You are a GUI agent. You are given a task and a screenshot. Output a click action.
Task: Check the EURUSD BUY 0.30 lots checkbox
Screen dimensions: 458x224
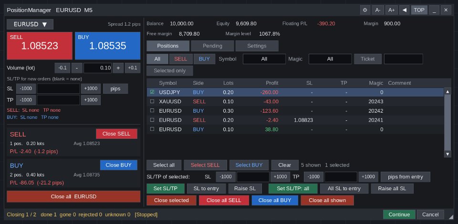[152, 111]
